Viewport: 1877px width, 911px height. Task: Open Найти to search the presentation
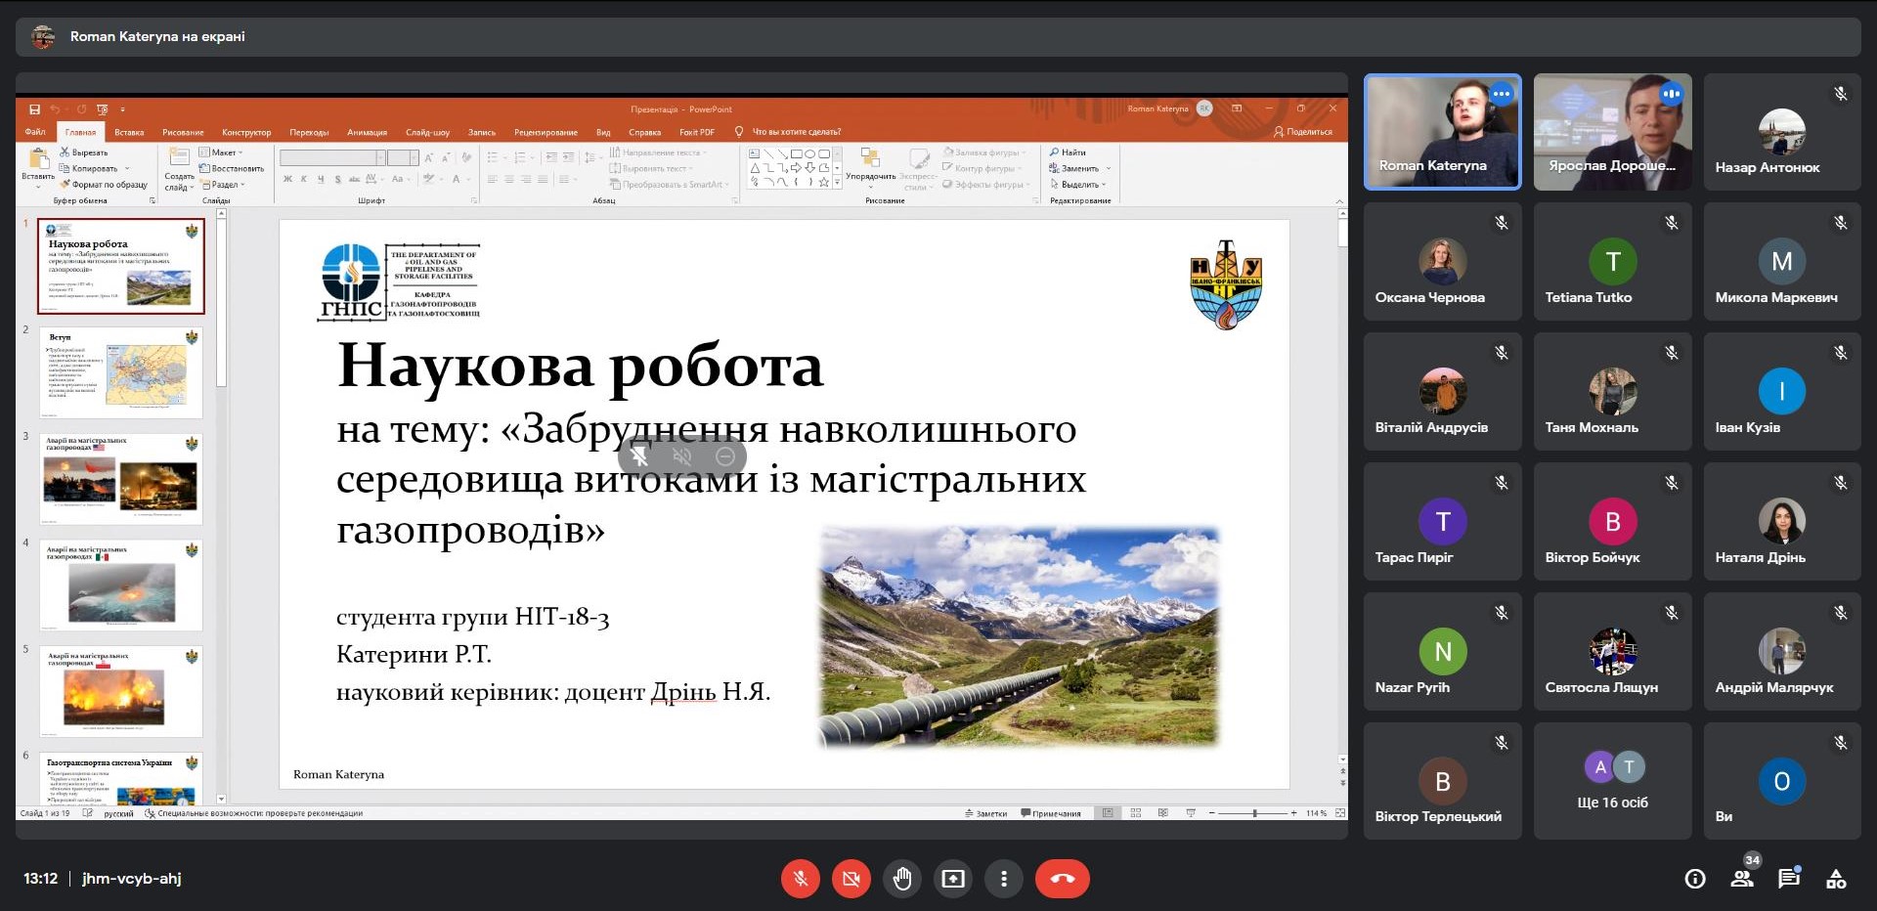tap(1070, 152)
